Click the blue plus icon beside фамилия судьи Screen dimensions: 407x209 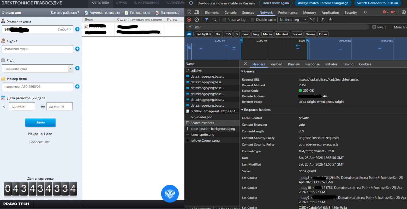click(77, 49)
